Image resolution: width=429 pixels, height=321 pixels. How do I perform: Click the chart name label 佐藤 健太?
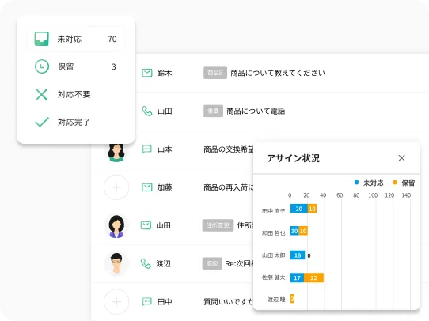(x=273, y=278)
